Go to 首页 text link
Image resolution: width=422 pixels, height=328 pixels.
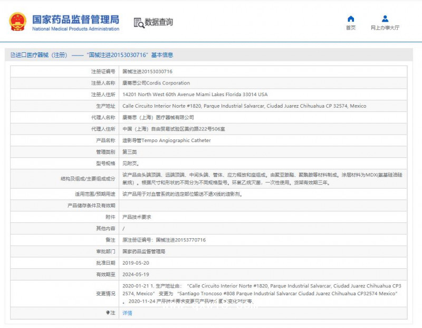point(351,28)
